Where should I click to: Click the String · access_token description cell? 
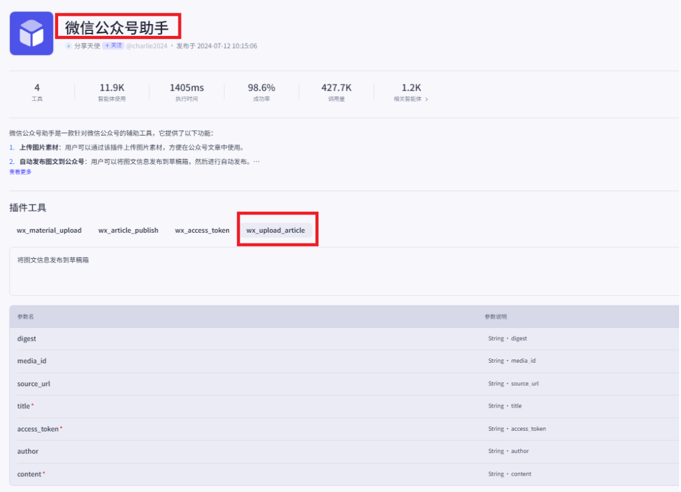pos(517,429)
